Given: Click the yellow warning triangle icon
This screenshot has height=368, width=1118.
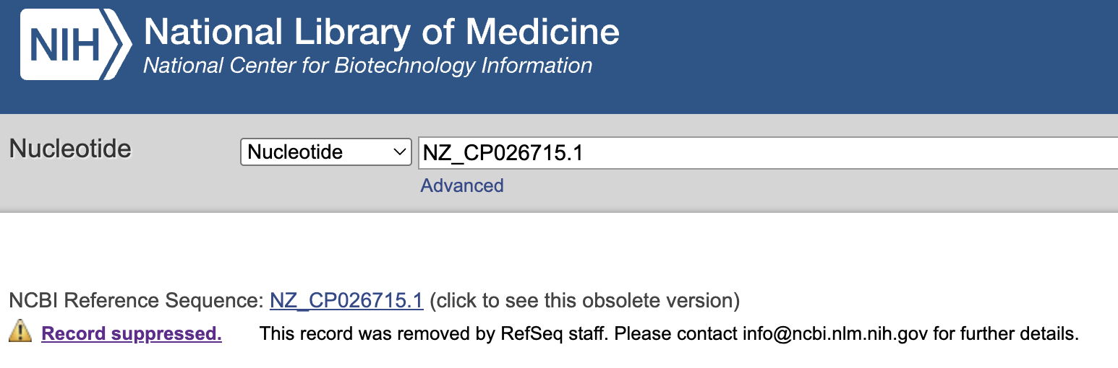Looking at the screenshot, I should coord(20,332).
